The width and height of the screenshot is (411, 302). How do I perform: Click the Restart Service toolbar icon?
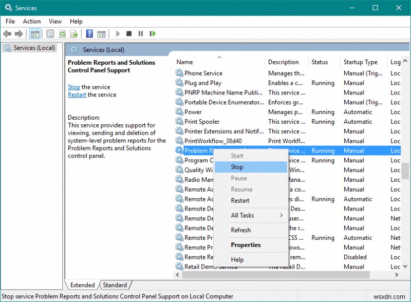[x=153, y=33]
